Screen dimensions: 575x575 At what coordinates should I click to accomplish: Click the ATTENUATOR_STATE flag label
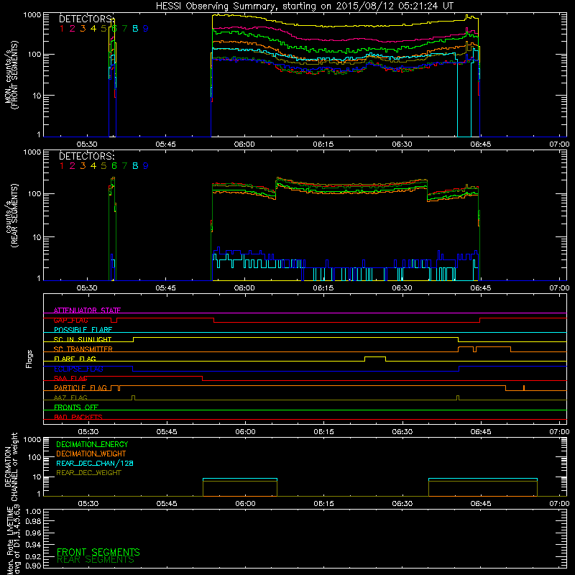[x=87, y=310]
